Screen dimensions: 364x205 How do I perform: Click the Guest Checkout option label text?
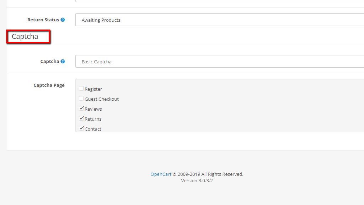point(102,99)
